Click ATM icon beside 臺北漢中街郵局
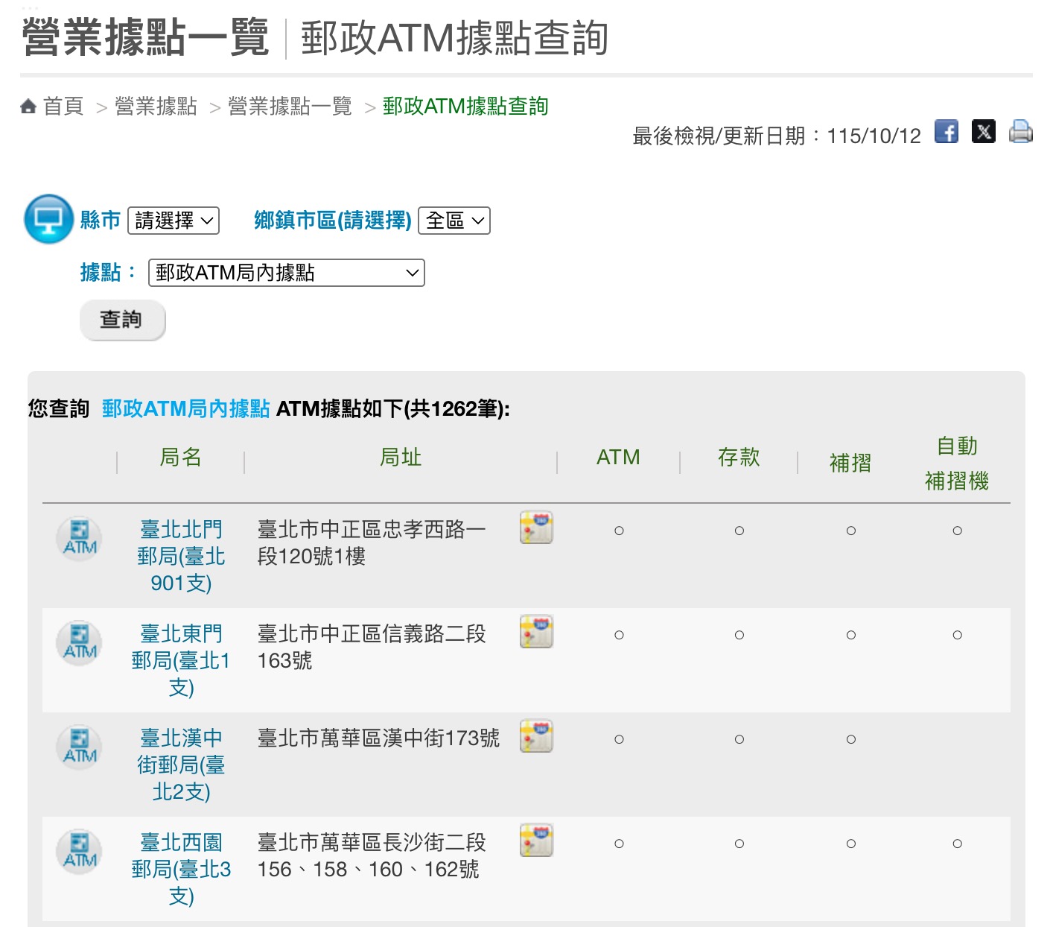 (x=79, y=747)
